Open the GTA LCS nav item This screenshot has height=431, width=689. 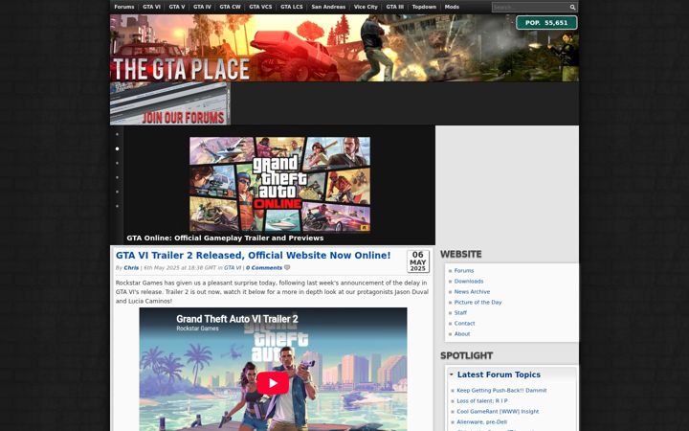point(291,7)
